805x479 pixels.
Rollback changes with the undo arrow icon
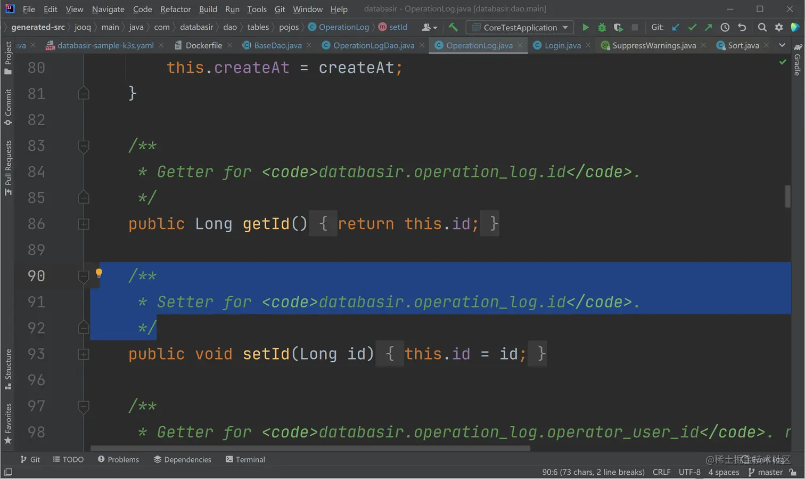[742, 27]
